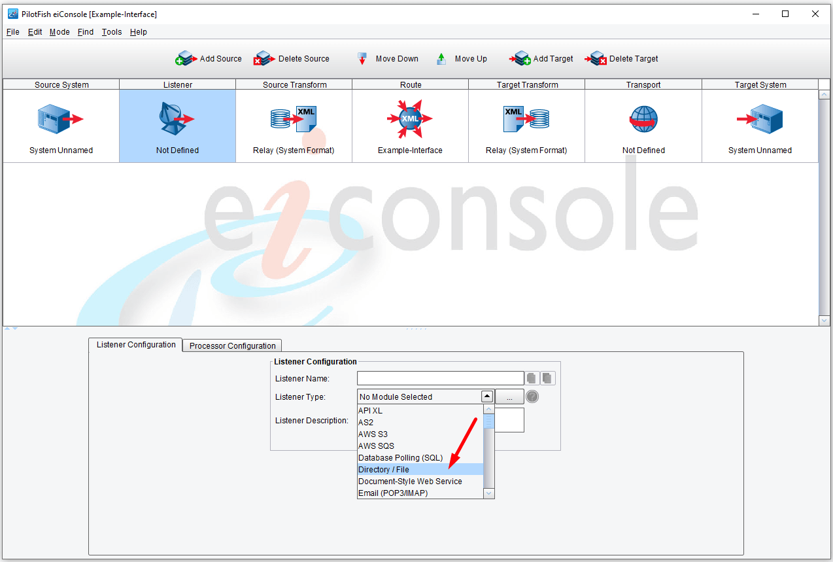Click the first icon beside Listener Name field
The image size is (833, 562).
pyautogui.click(x=532, y=378)
